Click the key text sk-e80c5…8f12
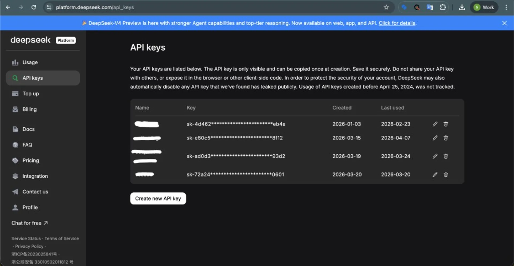This screenshot has width=514, height=266. pos(235,138)
